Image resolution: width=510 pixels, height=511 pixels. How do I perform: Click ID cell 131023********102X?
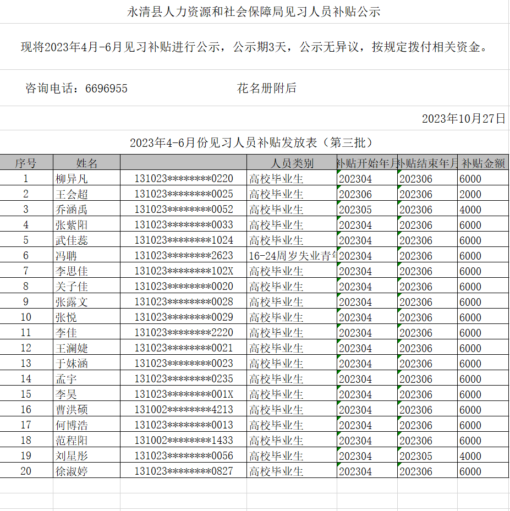(x=183, y=271)
